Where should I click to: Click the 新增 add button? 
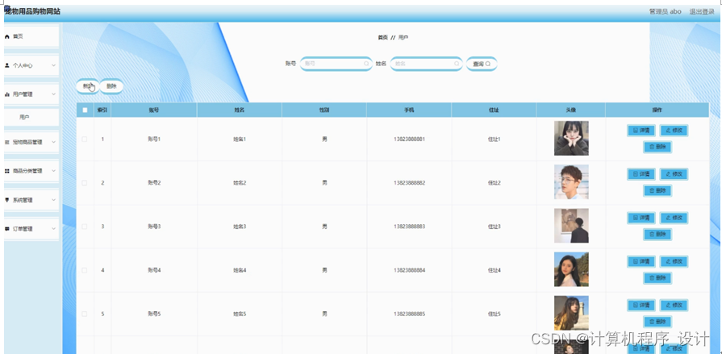pyautogui.click(x=87, y=86)
